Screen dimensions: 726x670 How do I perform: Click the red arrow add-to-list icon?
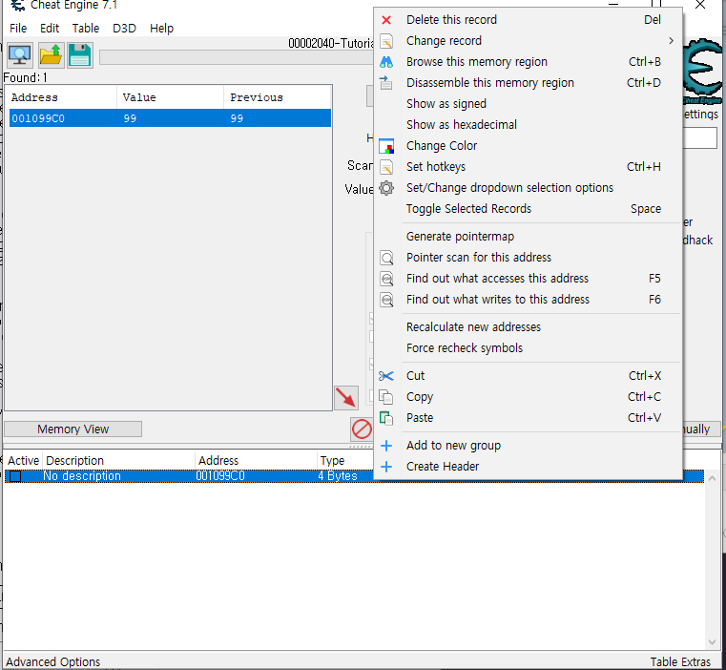pos(346,398)
